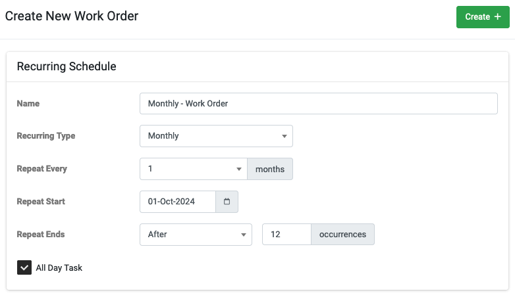Open the Repeat Ends After dropdown
The height and width of the screenshot is (299, 515).
pyautogui.click(x=196, y=235)
